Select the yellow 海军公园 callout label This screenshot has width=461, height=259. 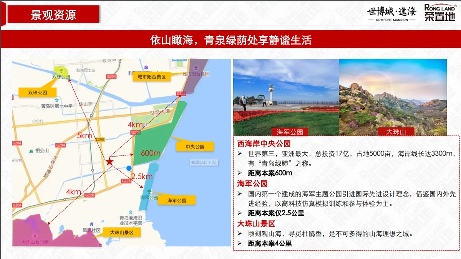[x=177, y=200]
